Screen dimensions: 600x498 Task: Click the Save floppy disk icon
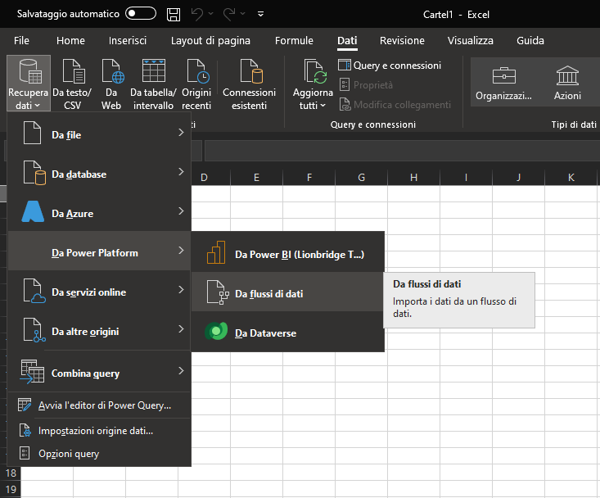pyautogui.click(x=174, y=14)
